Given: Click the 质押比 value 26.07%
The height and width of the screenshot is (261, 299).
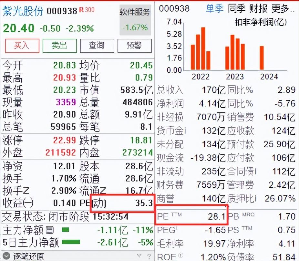Looking at the screenshot, I should [x=280, y=199].
